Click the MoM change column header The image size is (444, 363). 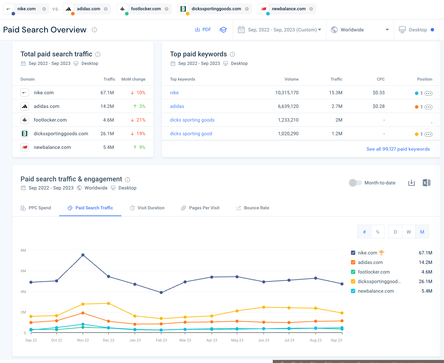pyautogui.click(x=133, y=79)
